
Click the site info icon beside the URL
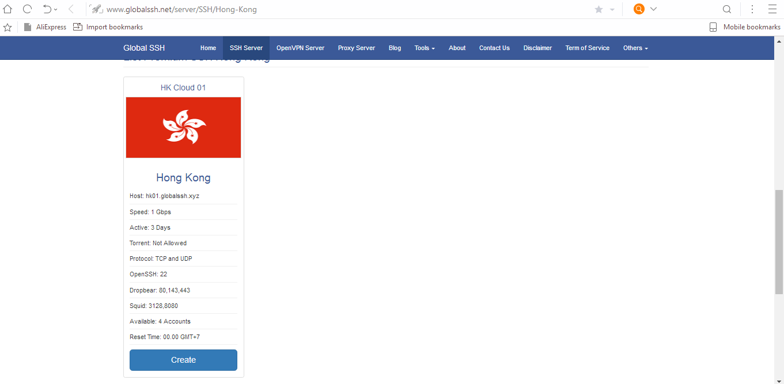pyautogui.click(x=96, y=9)
